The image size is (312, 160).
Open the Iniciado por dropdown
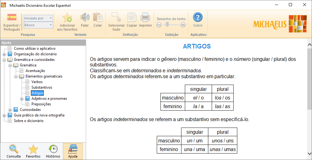click(x=38, y=18)
